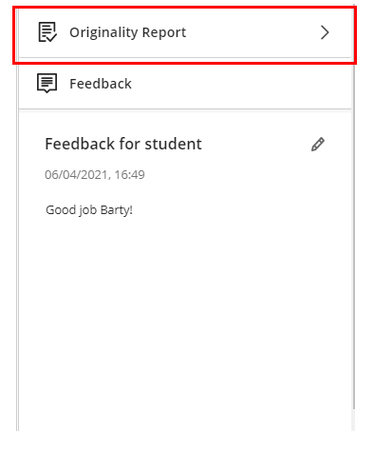Screen dimensions: 374x452
Task: Click the word 'Barty!' in the comment
Action: 116,210
